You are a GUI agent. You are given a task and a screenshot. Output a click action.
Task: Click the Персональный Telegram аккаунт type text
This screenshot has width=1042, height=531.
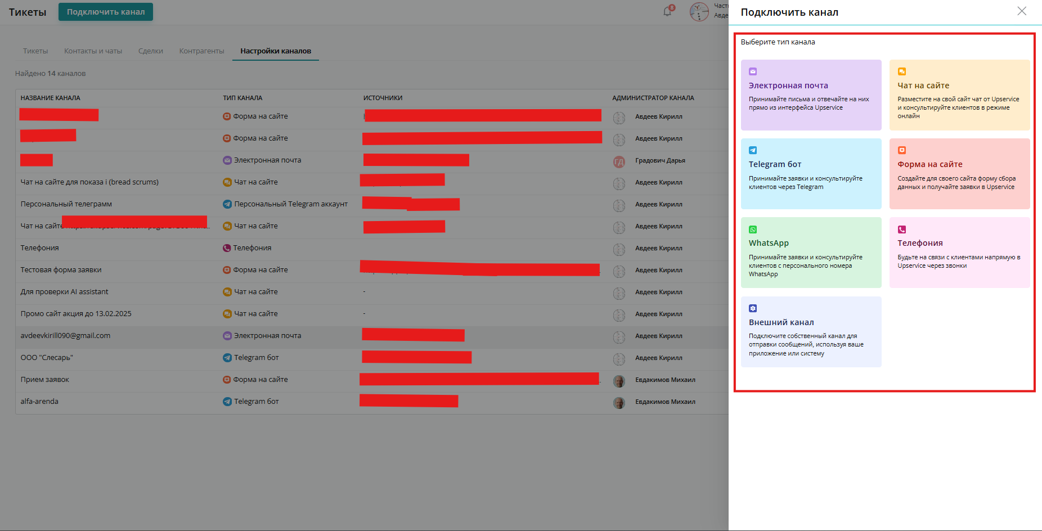pyautogui.click(x=291, y=204)
